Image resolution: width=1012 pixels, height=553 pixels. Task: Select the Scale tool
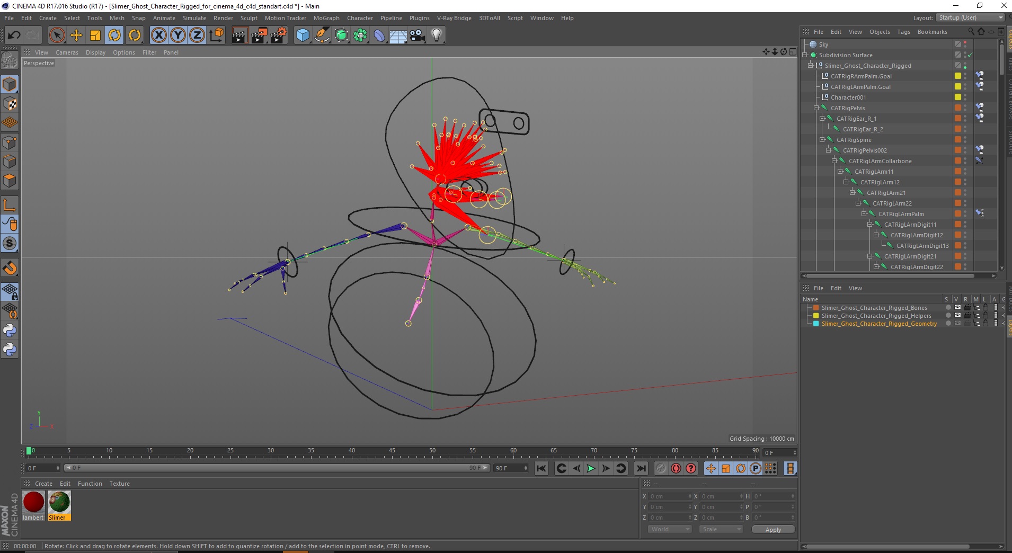click(95, 35)
